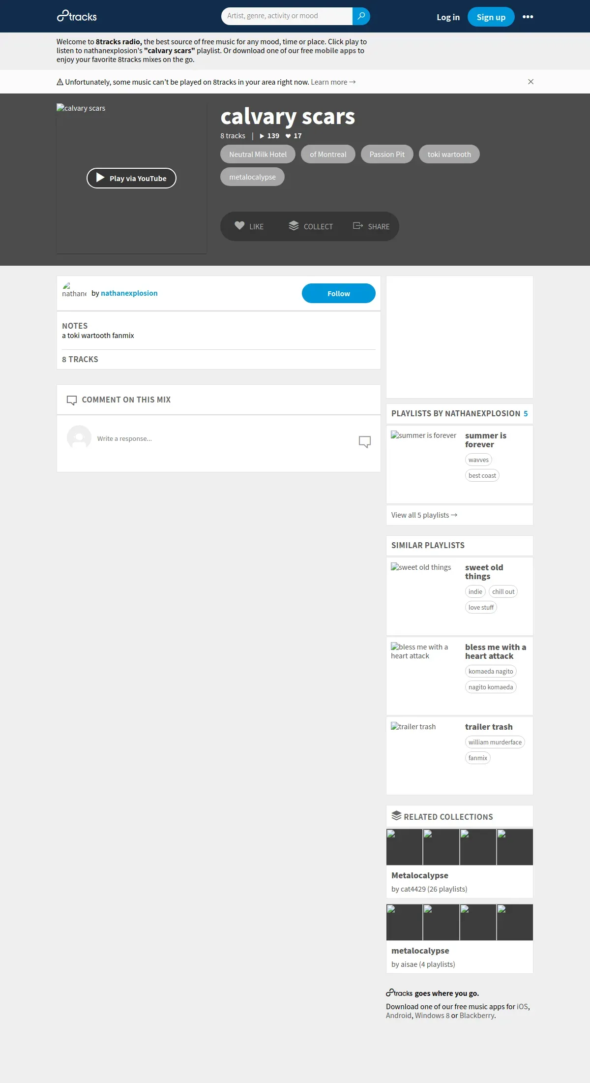Open bless me with a heart attack title
The width and height of the screenshot is (590, 1083).
pyautogui.click(x=496, y=651)
